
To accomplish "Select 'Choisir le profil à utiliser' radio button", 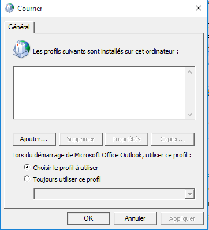I will point(27,167).
